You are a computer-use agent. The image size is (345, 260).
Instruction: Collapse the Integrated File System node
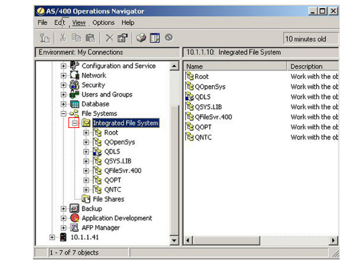point(75,123)
